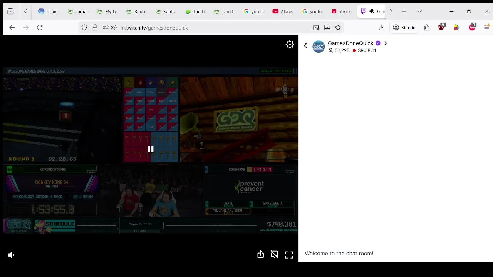Share the stream with the share icon
Image resolution: width=493 pixels, height=277 pixels.
[x=261, y=255]
